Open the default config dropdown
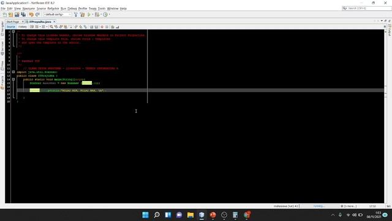392x221 pixels. (58, 15)
